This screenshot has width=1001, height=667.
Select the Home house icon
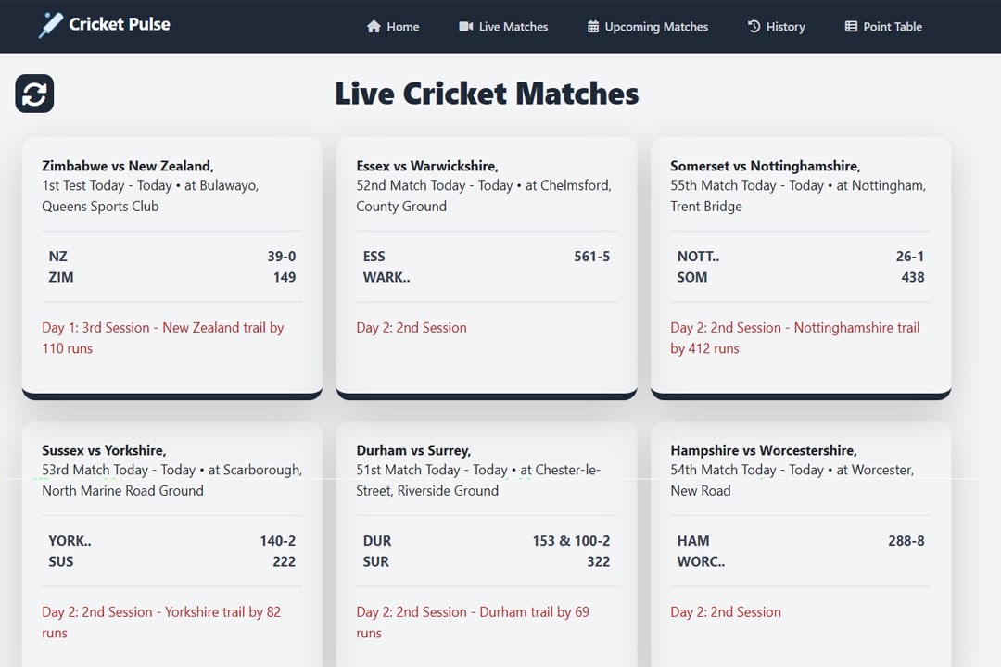(374, 27)
